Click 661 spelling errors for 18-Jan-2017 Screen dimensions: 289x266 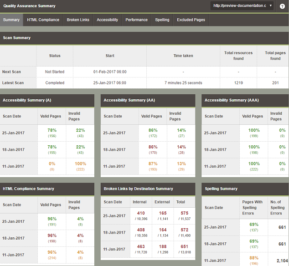tap(282, 244)
